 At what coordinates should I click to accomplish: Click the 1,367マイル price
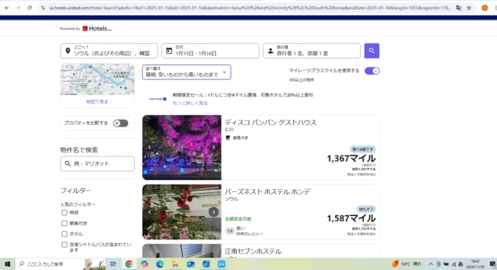pyautogui.click(x=351, y=159)
